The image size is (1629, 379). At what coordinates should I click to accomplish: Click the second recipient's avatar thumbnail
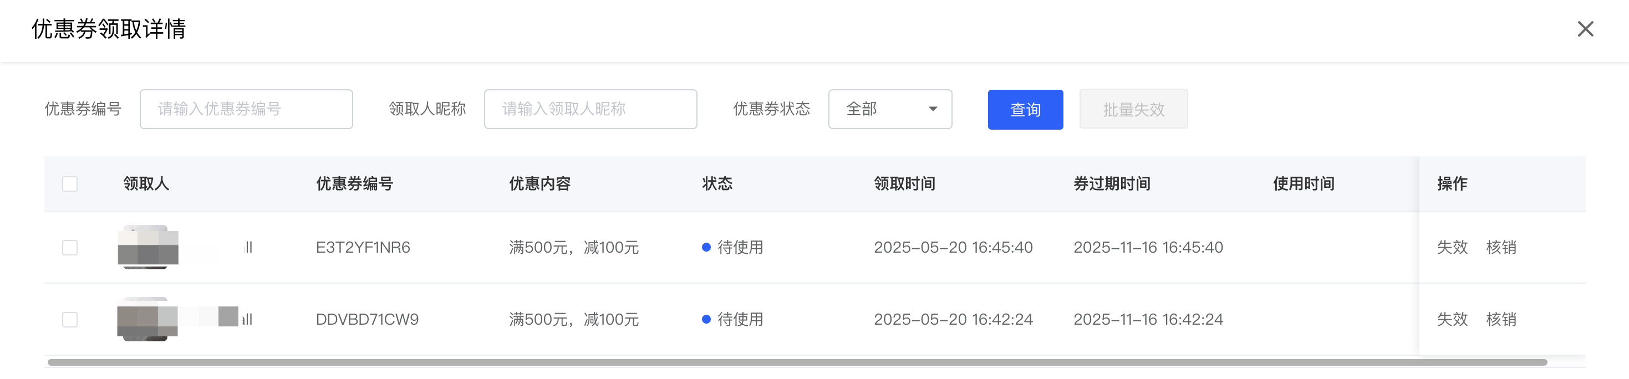point(147,319)
